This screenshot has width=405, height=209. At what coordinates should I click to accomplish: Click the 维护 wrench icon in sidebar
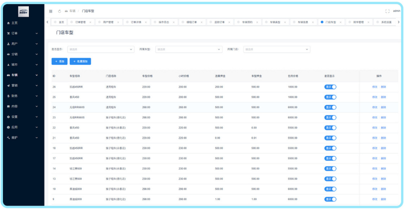coord(8,138)
